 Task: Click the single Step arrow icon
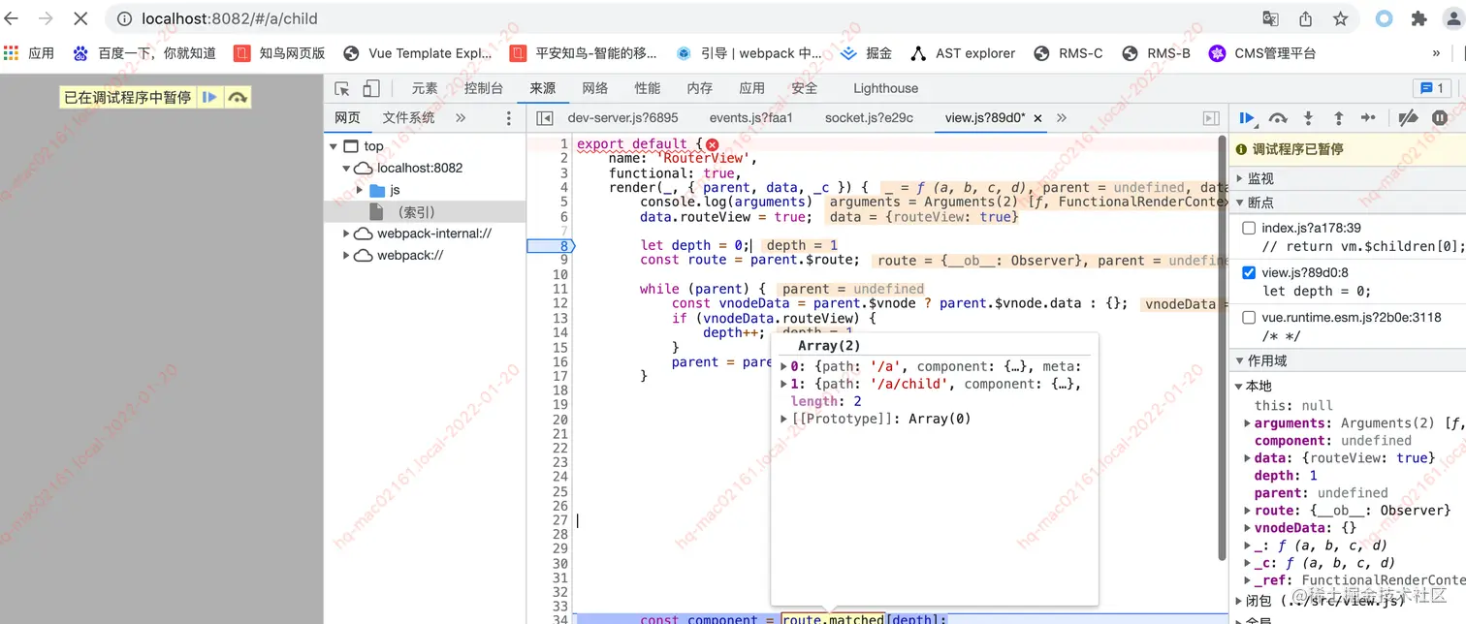coord(1368,118)
